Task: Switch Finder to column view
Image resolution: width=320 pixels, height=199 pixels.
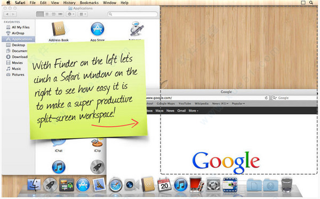Action: click(53, 14)
